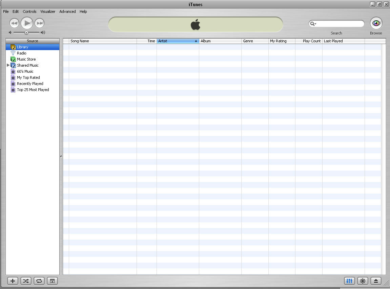Sort by My Rating column header
Image resolution: width=390 pixels, height=289 pixels.
[282, 41]
